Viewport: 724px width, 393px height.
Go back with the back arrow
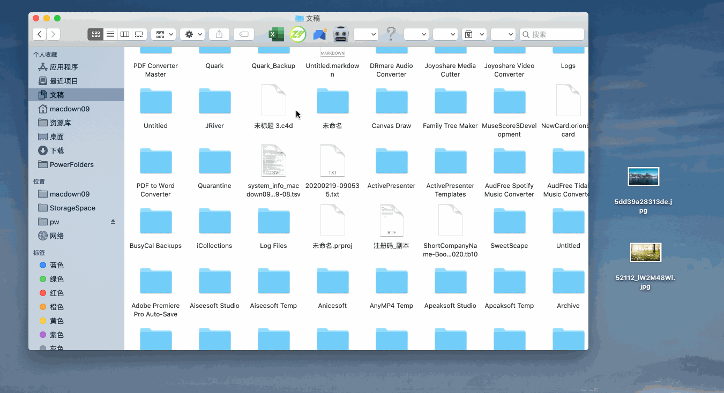(x=39, y=34)
